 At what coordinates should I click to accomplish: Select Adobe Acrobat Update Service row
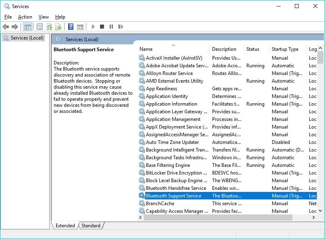(227, 65)
